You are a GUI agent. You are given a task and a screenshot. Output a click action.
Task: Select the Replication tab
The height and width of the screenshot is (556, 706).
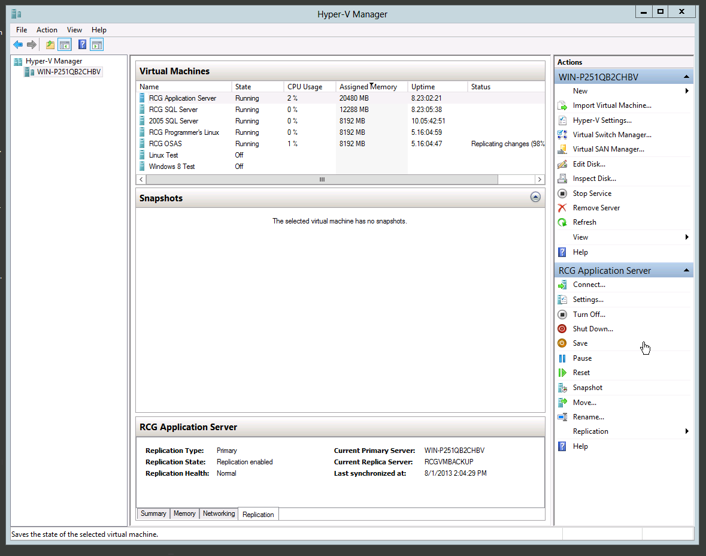258,514
